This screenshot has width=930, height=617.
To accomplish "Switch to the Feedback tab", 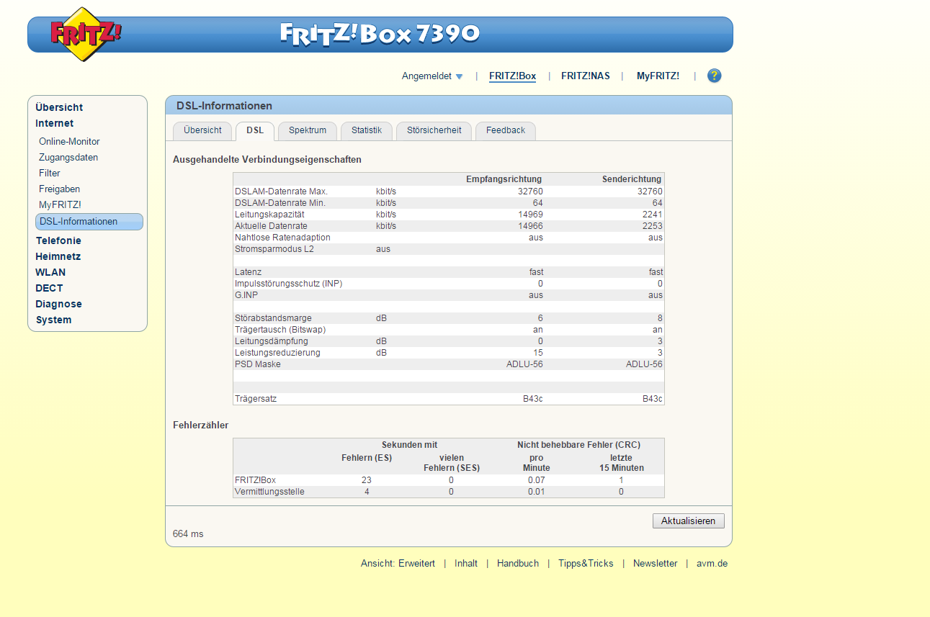I will coord(506,130).
